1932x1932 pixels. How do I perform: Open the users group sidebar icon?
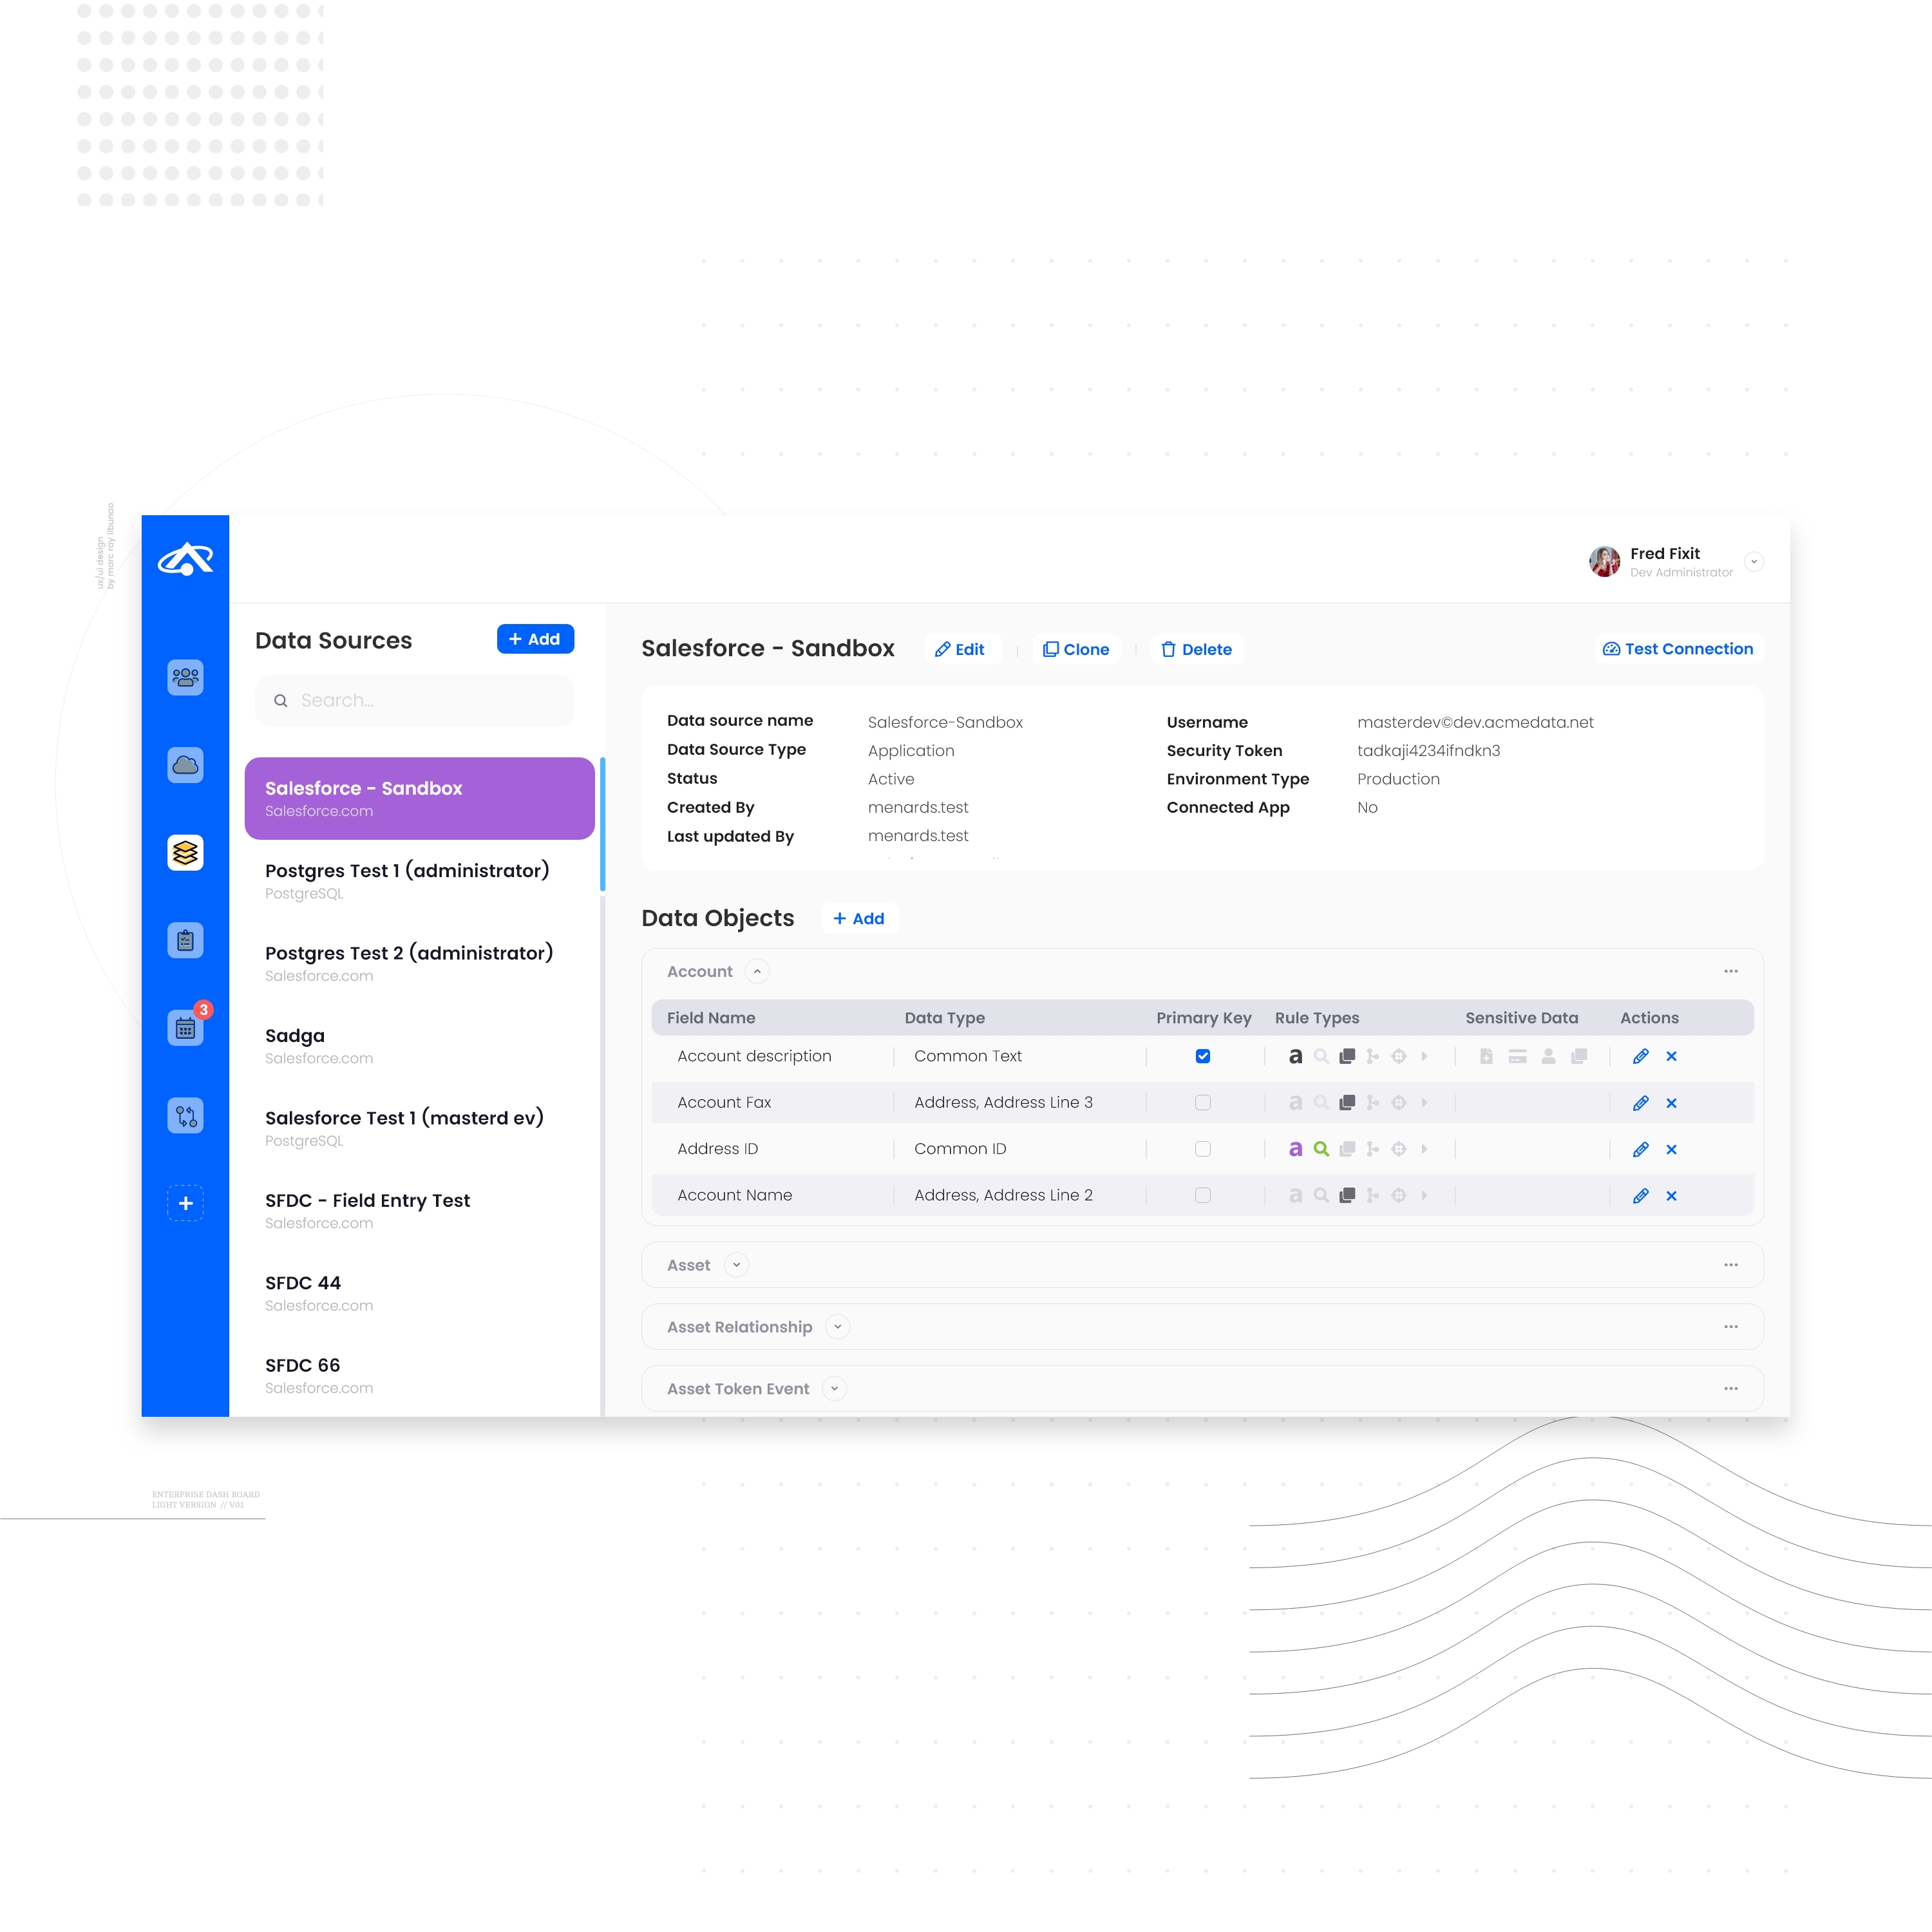tap(185, 677)
